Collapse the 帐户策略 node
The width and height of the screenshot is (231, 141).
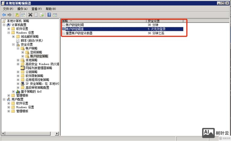(x=18, y=48)
